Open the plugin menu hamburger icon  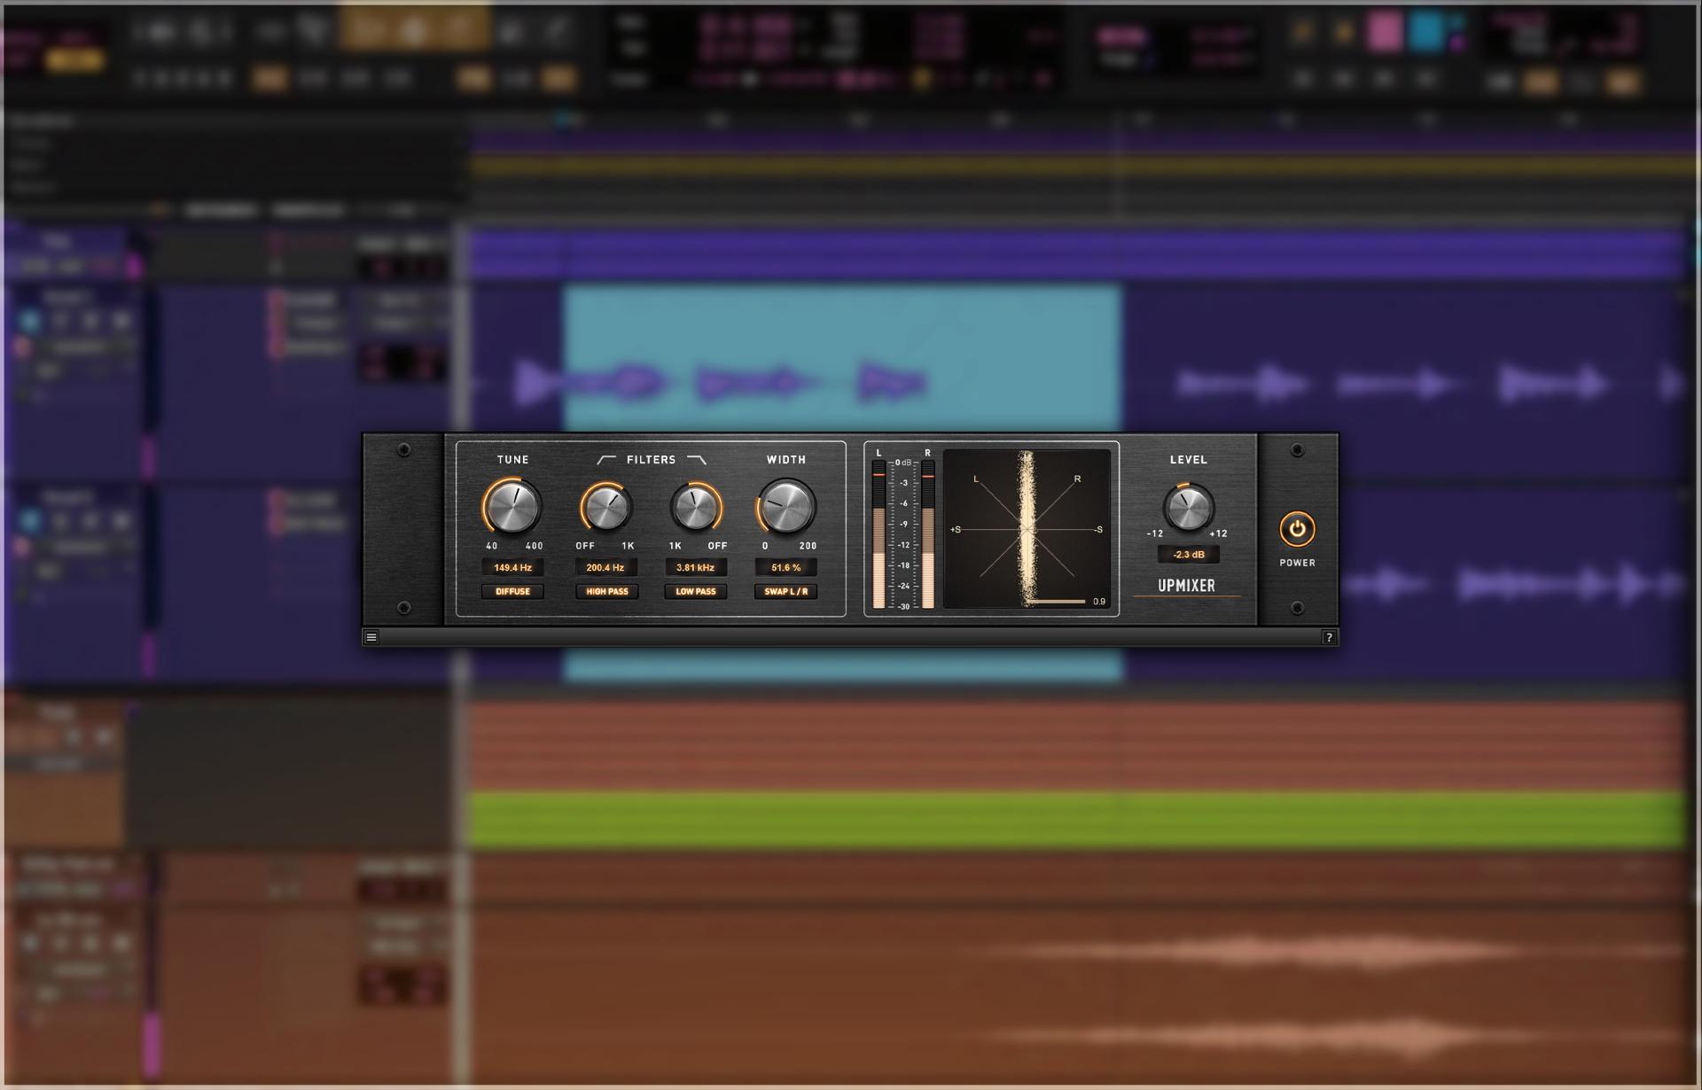click(x=371, y=637)
